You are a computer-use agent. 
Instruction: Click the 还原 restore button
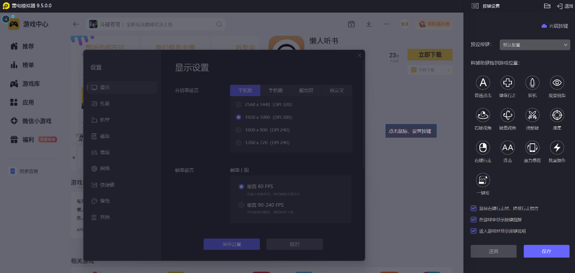pos(493,251)
